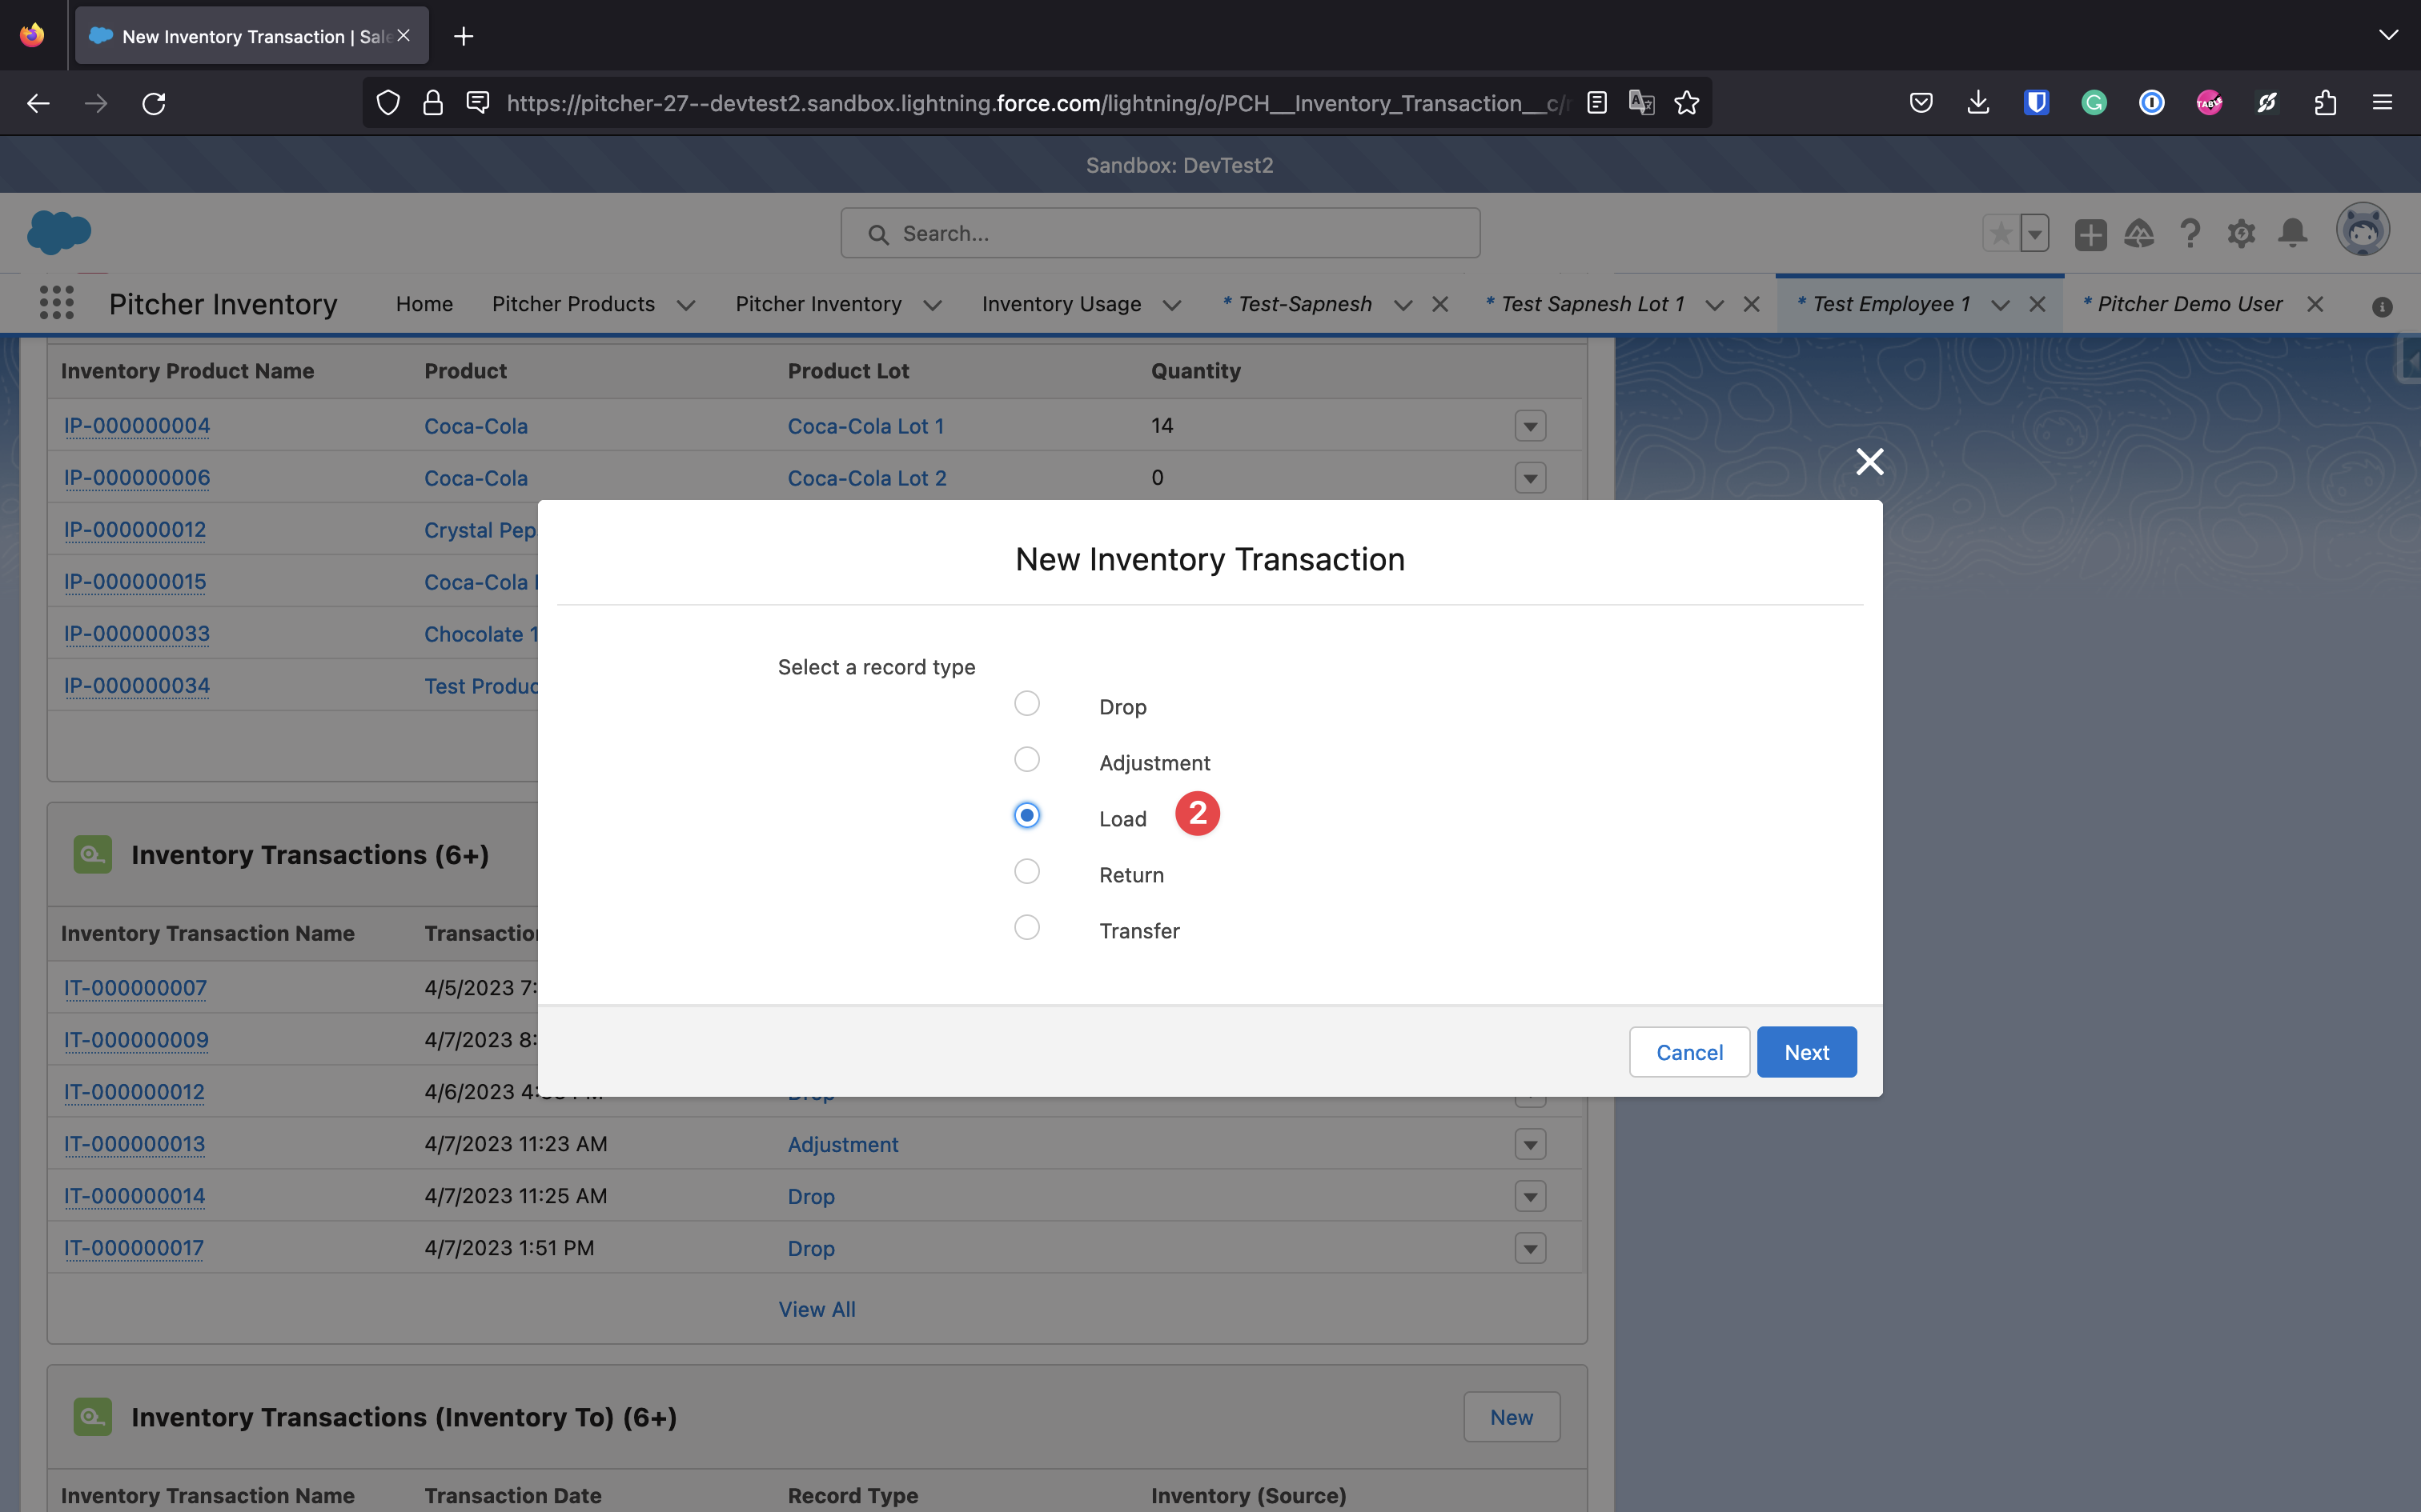
Task: Expand the Pitcher Products nav dropdown
Action: point(686,305)
